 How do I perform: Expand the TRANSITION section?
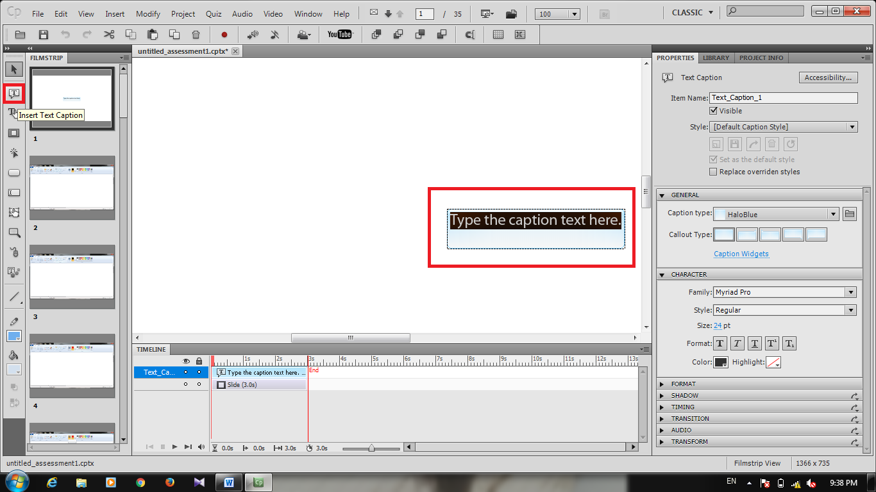[x=759, y=418]
